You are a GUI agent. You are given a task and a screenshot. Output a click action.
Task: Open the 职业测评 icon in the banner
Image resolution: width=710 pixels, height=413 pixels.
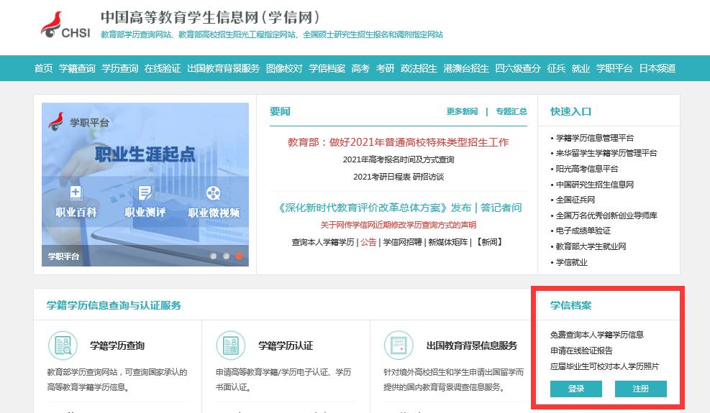click(145, 192)
